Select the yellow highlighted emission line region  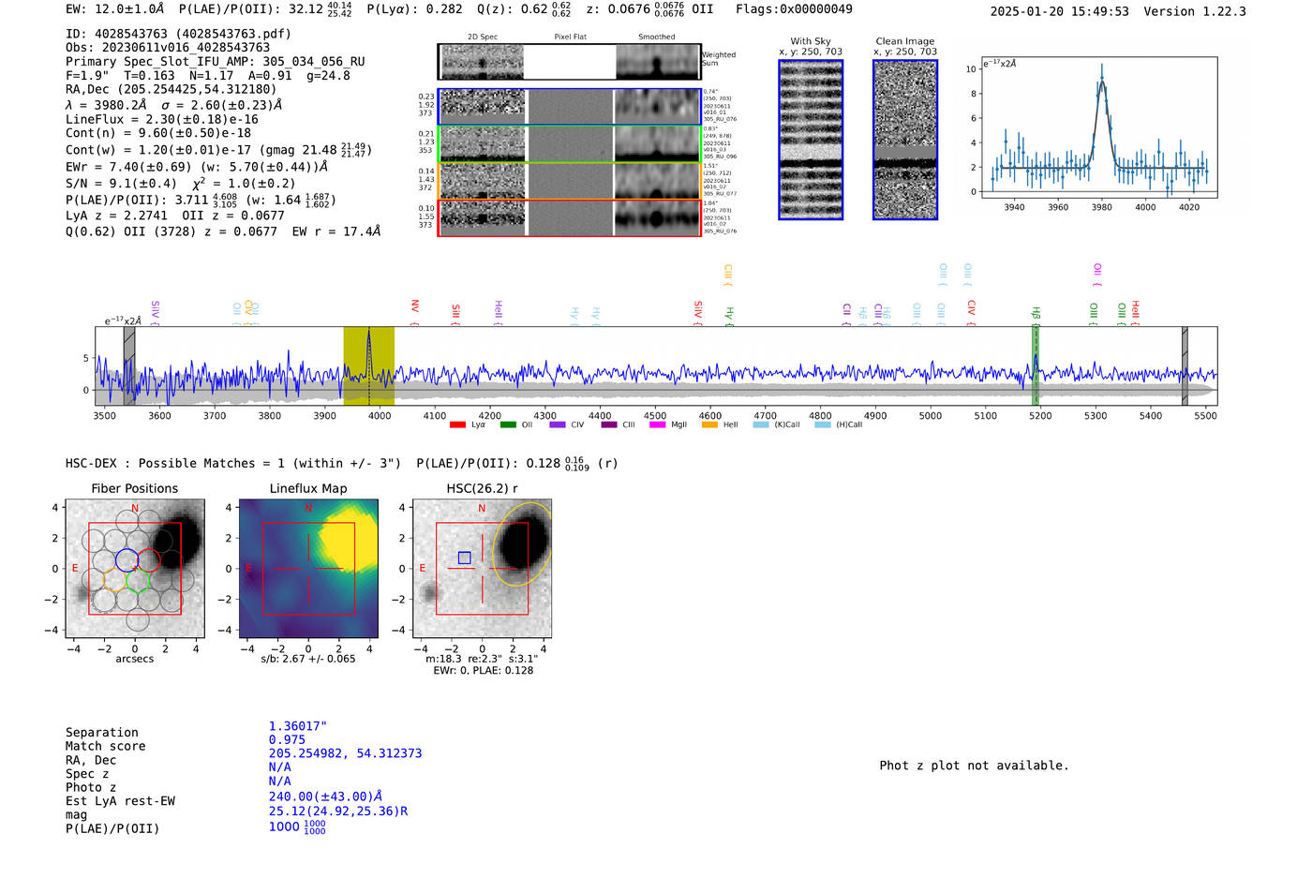(x=368, y=365)
